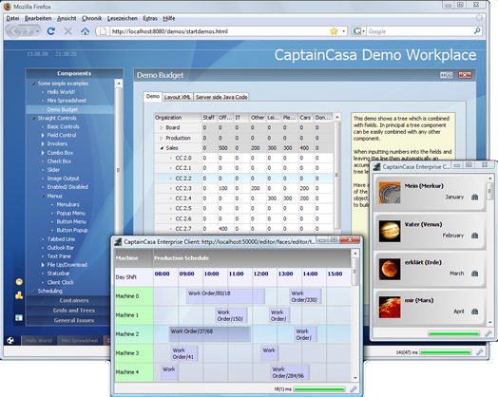The height and width of the screenshot is (397, 498).
Task: Open the Bearbeiten menu
Action: point(38,18)
